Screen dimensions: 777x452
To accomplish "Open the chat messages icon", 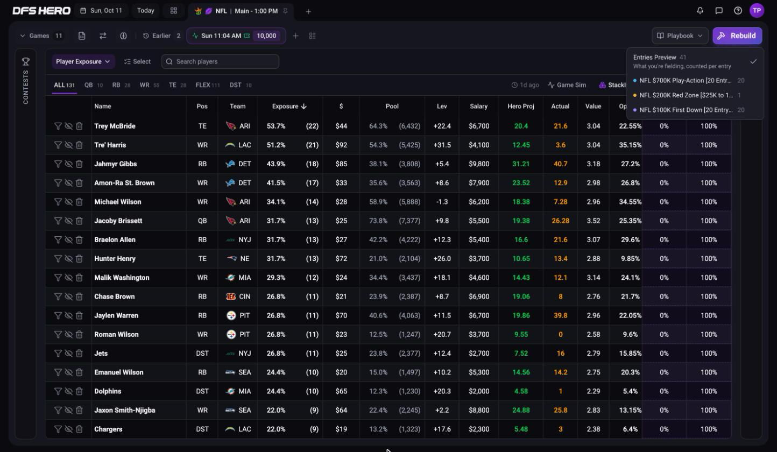I will tap(719, 10).
